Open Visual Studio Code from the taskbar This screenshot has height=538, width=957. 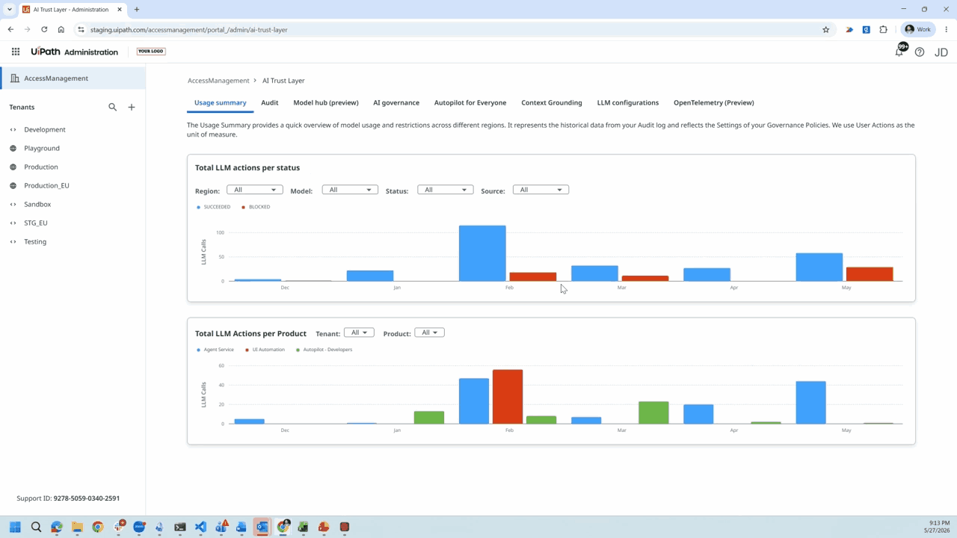point(200,527)
